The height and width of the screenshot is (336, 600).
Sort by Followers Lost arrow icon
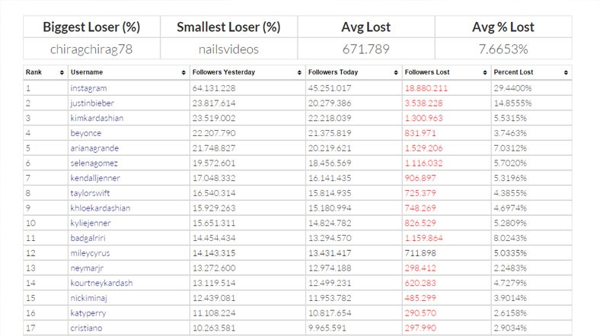[485, 72]
